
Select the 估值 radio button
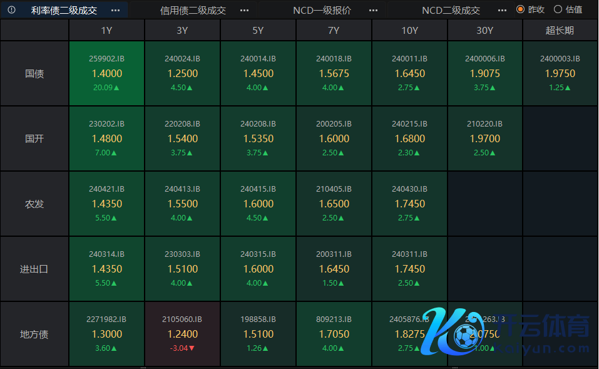point(558,9)
